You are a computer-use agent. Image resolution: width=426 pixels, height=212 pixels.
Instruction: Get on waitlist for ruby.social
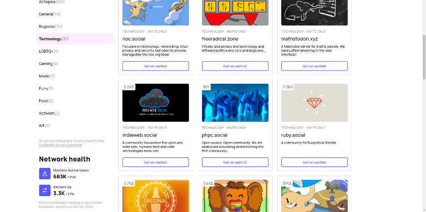tap(314, 162)
